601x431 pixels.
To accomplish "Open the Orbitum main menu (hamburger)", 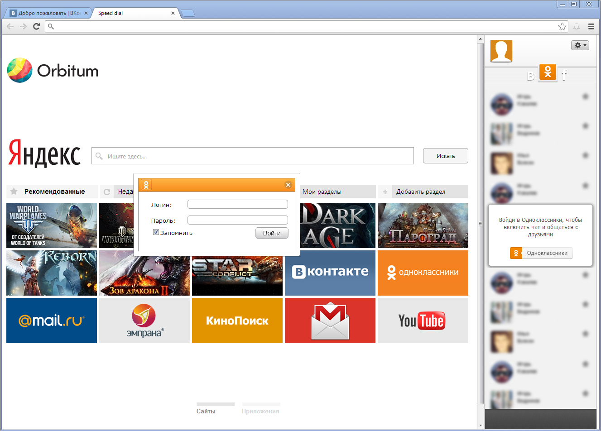I will [x=591, y=26].
